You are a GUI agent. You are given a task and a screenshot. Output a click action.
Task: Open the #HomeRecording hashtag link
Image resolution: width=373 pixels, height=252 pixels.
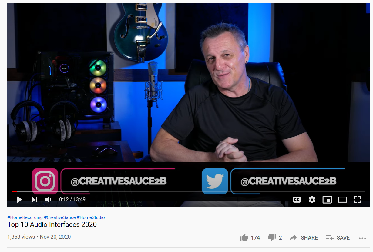(x=25, y=217)
